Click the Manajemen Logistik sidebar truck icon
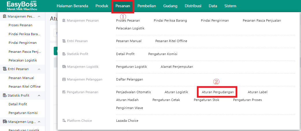 click(x=5, y=122)
